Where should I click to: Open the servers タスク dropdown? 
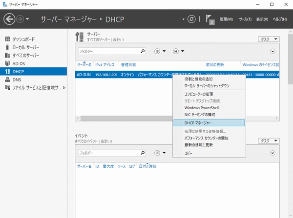(269, 39)
